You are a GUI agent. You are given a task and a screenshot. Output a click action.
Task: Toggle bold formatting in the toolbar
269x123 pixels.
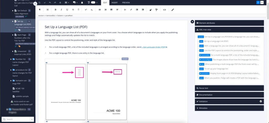click(x=55, y=9)
